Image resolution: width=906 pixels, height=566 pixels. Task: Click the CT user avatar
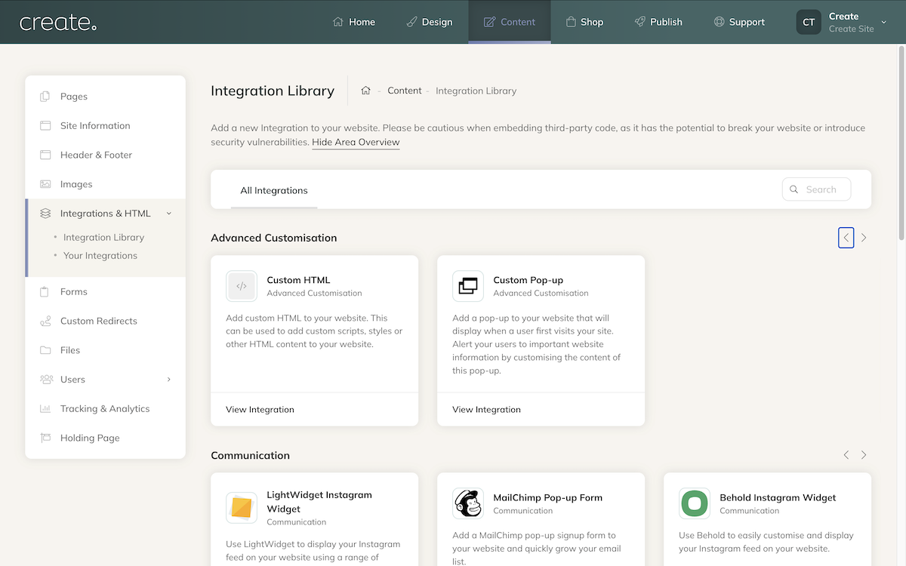(x=809, y=22)
